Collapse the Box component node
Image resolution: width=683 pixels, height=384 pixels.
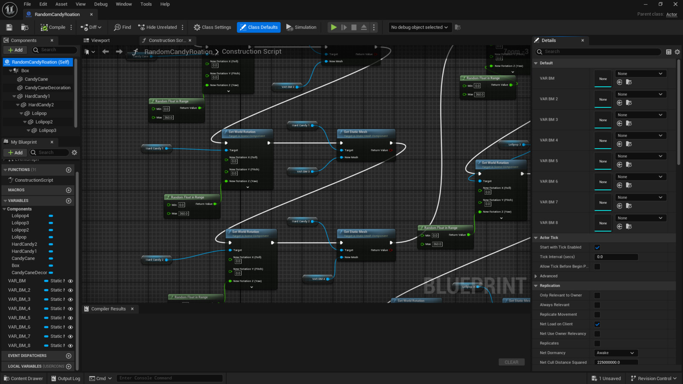tap(10, 71)
